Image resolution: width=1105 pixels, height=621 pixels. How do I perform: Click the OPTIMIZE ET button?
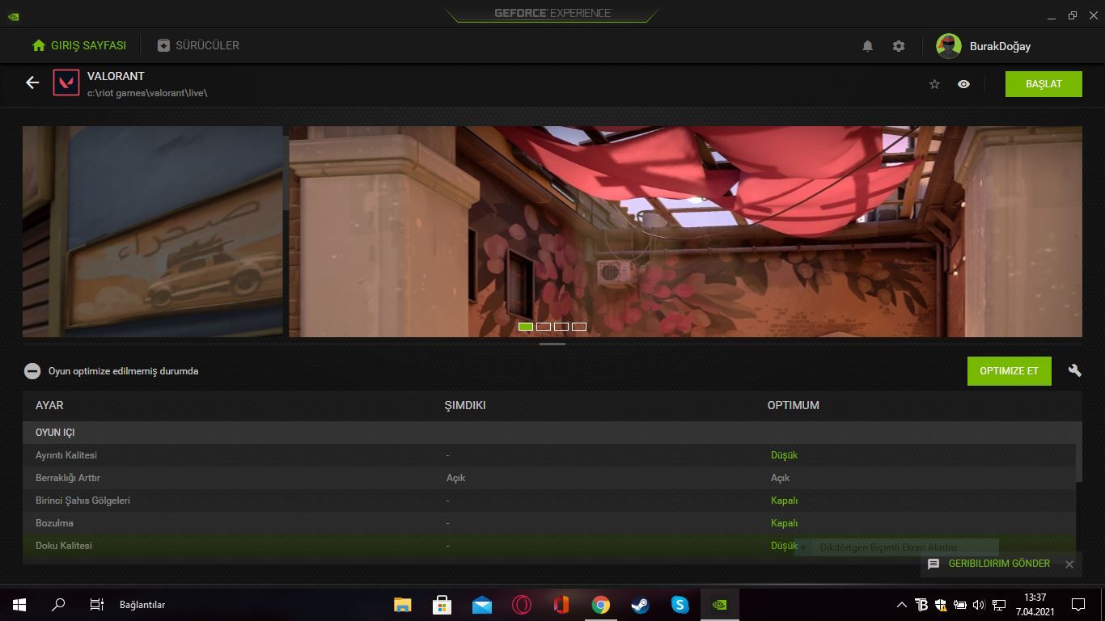(1009, 371)
